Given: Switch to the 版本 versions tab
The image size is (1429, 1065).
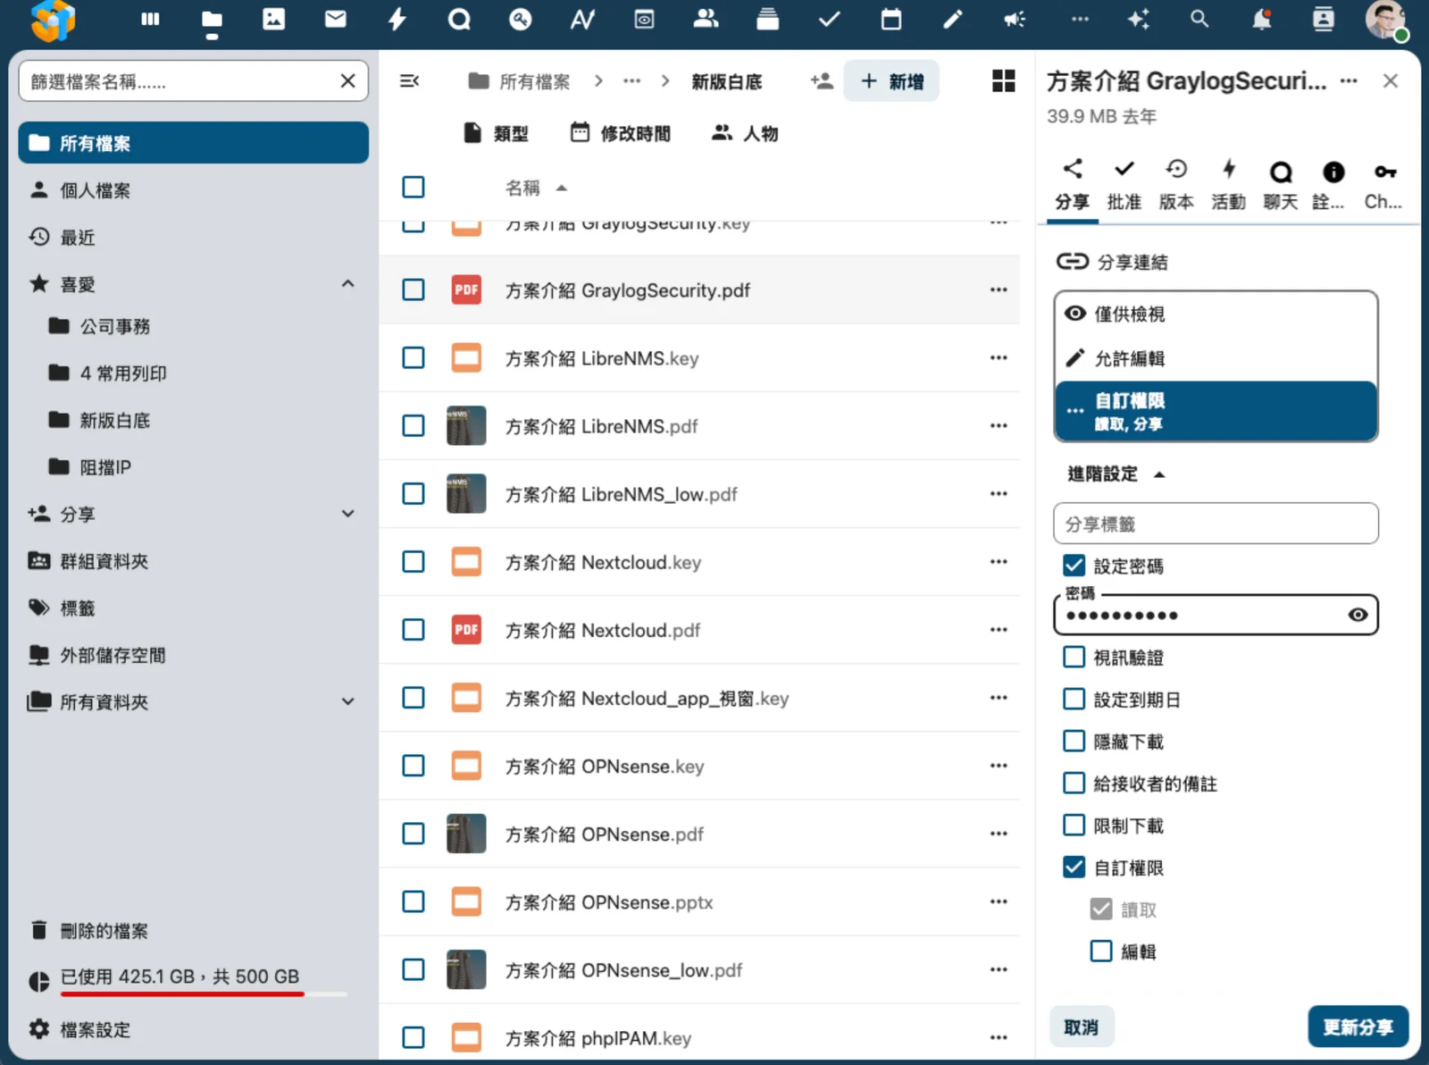Looking at the screenshot, I should (x=1176, y=185).
